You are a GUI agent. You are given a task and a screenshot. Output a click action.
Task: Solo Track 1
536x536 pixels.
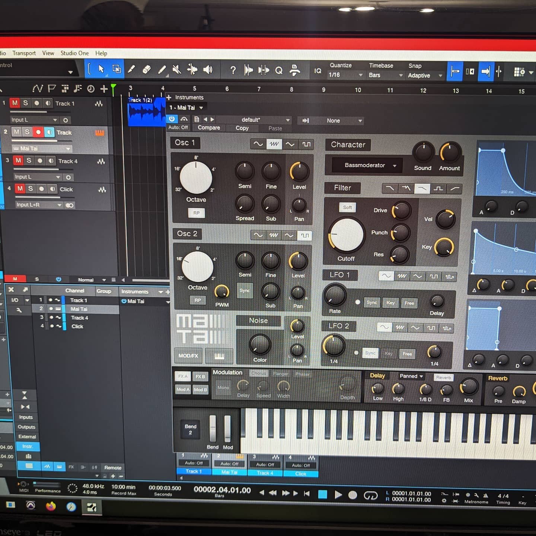point(26,103)
